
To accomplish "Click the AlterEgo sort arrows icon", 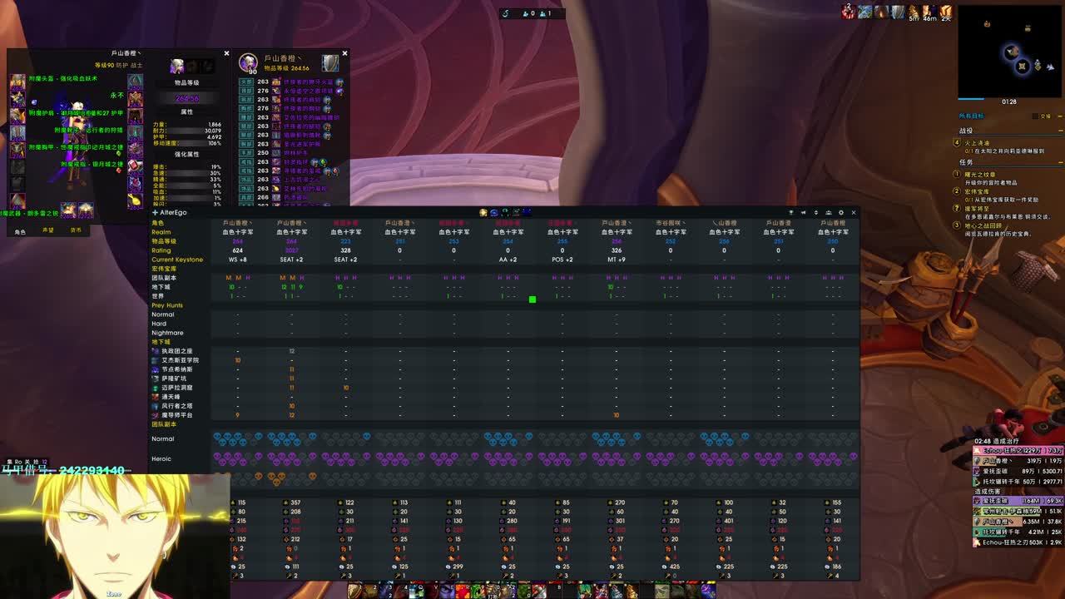I will [x=815, y=212].
